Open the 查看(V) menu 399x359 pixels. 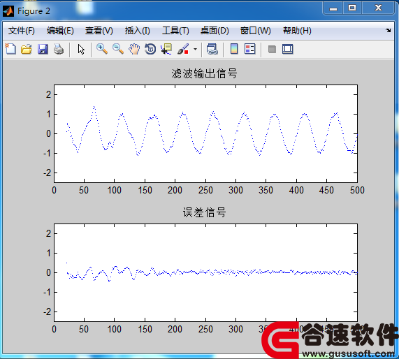coord(99,31)
